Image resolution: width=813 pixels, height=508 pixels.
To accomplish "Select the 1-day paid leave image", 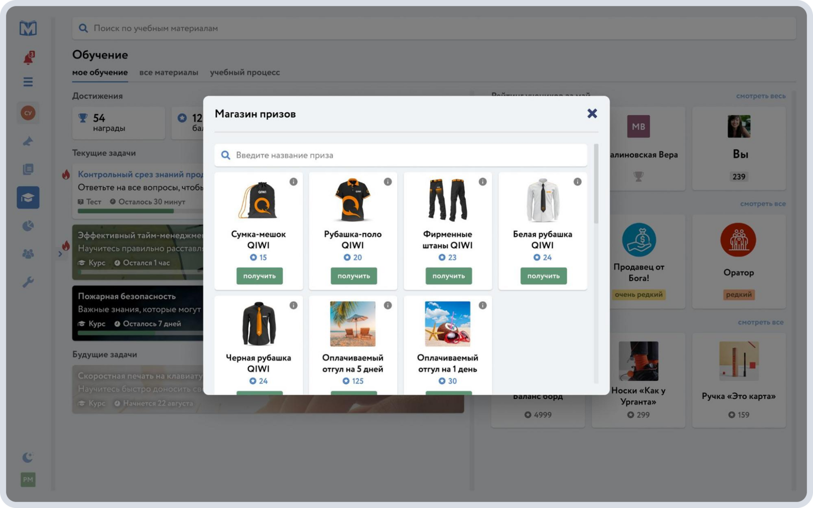I will [x=448, y=324].
